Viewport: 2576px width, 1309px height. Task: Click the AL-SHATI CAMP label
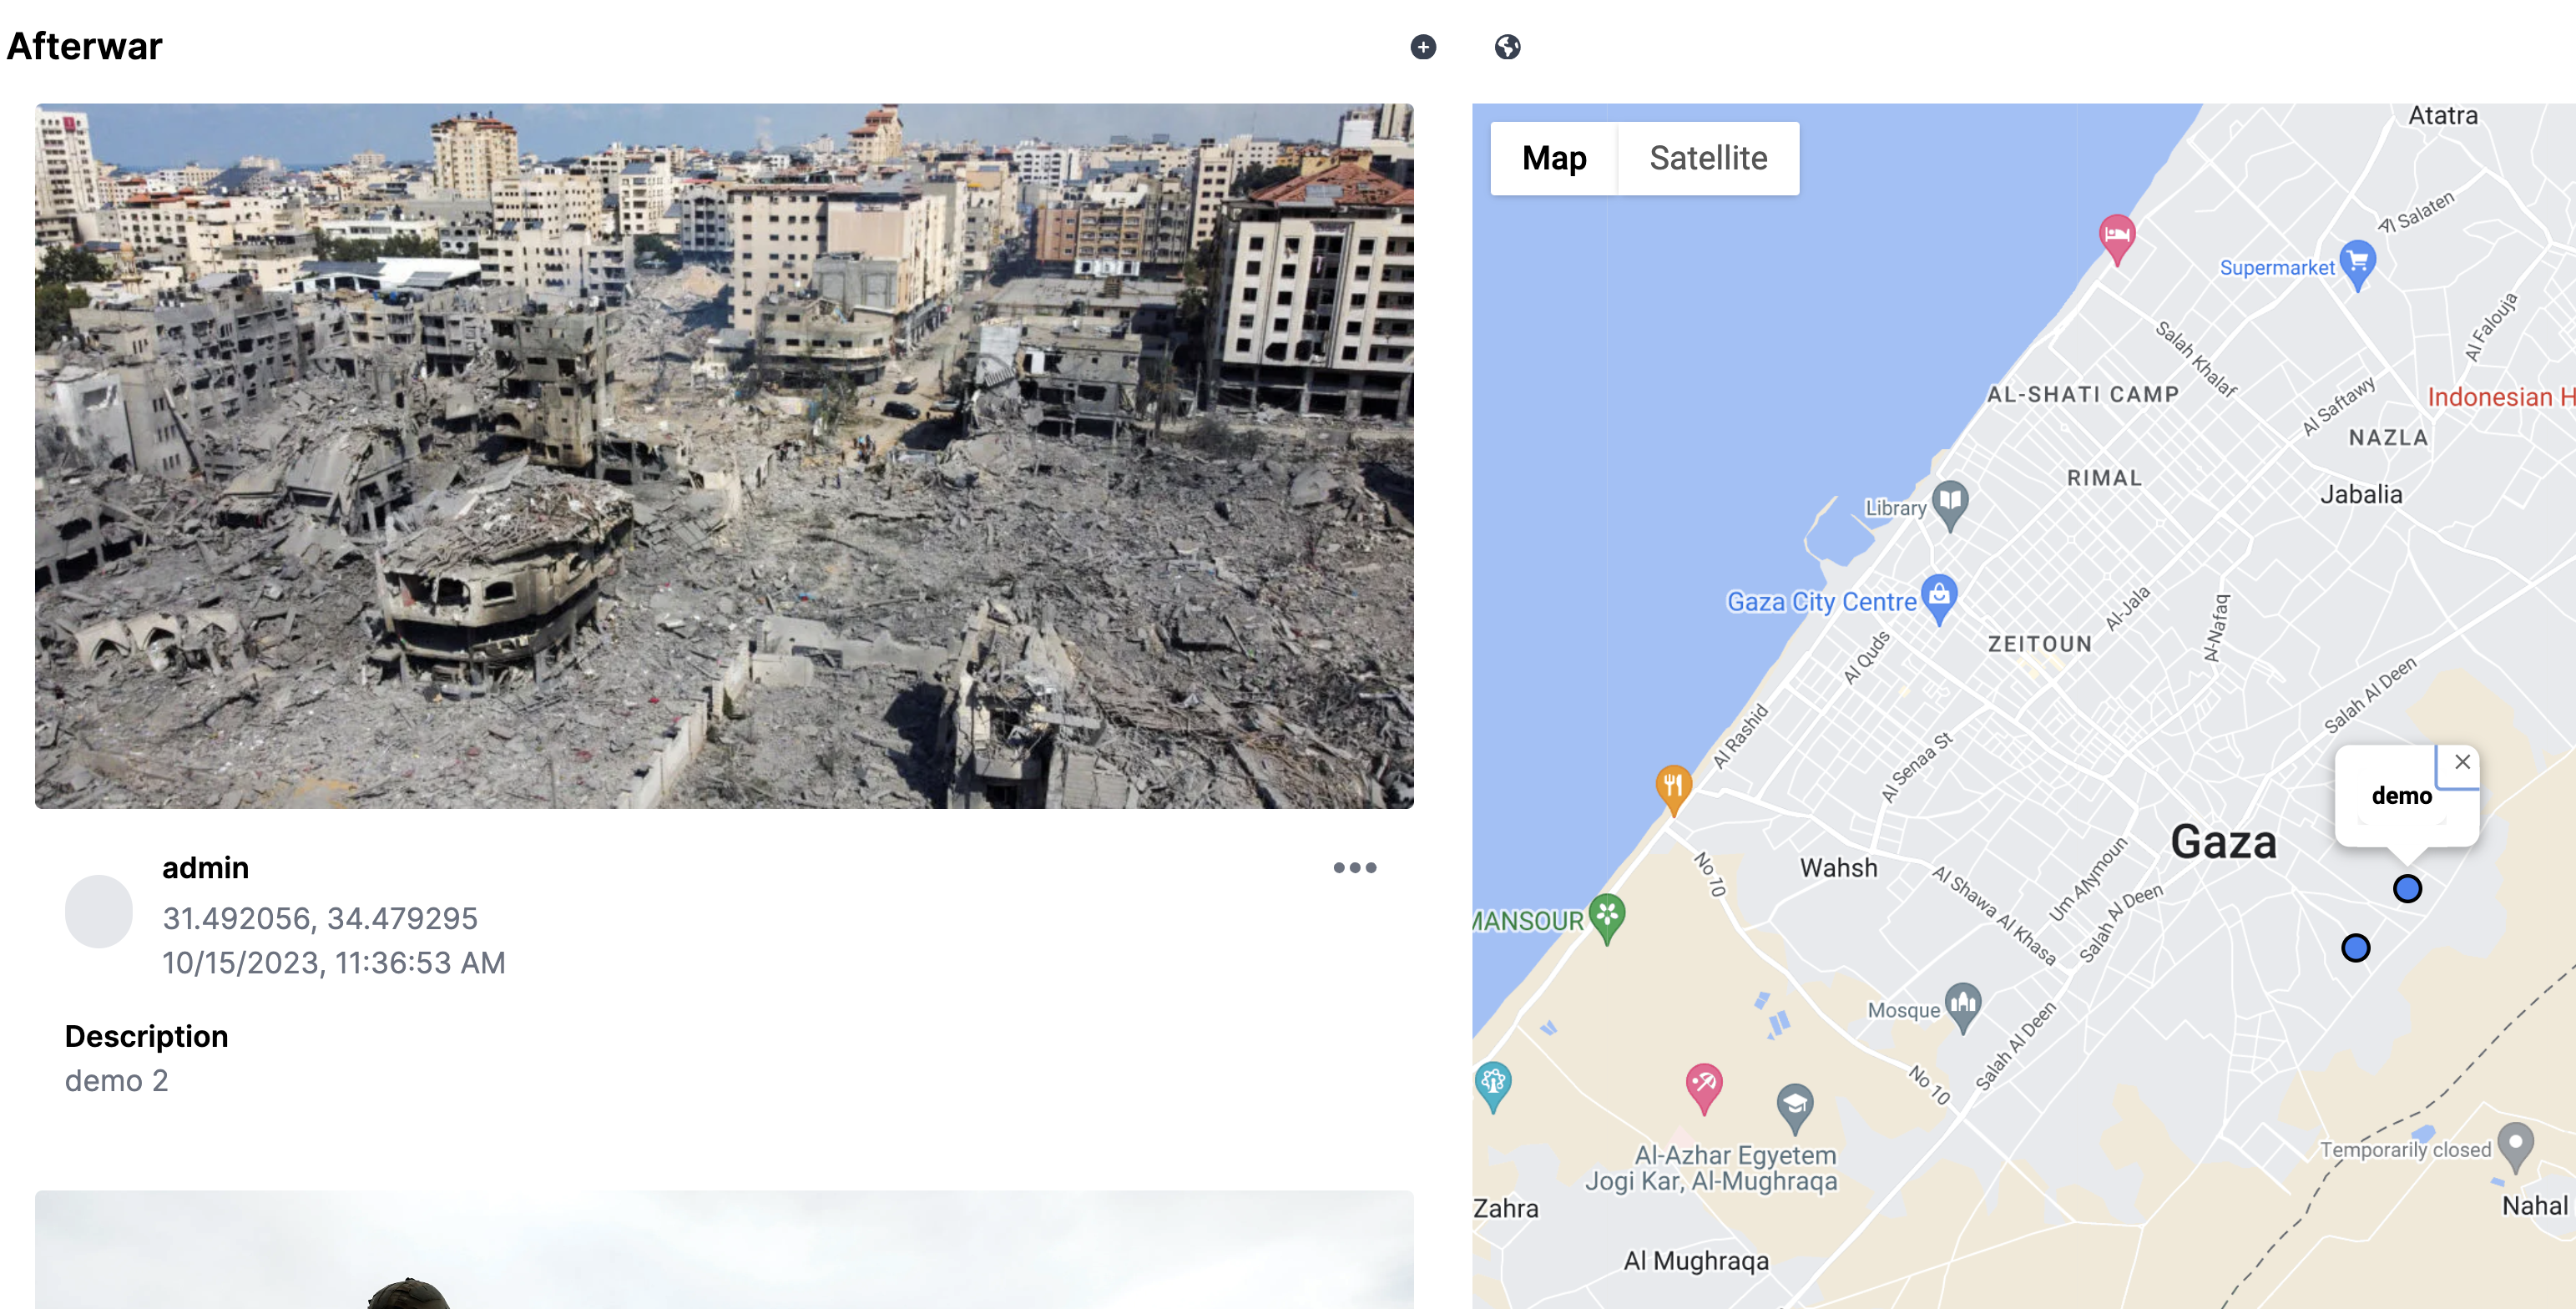[2082, 394]
